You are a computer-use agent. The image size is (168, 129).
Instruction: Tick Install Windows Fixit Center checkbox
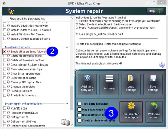coord(5,34)
